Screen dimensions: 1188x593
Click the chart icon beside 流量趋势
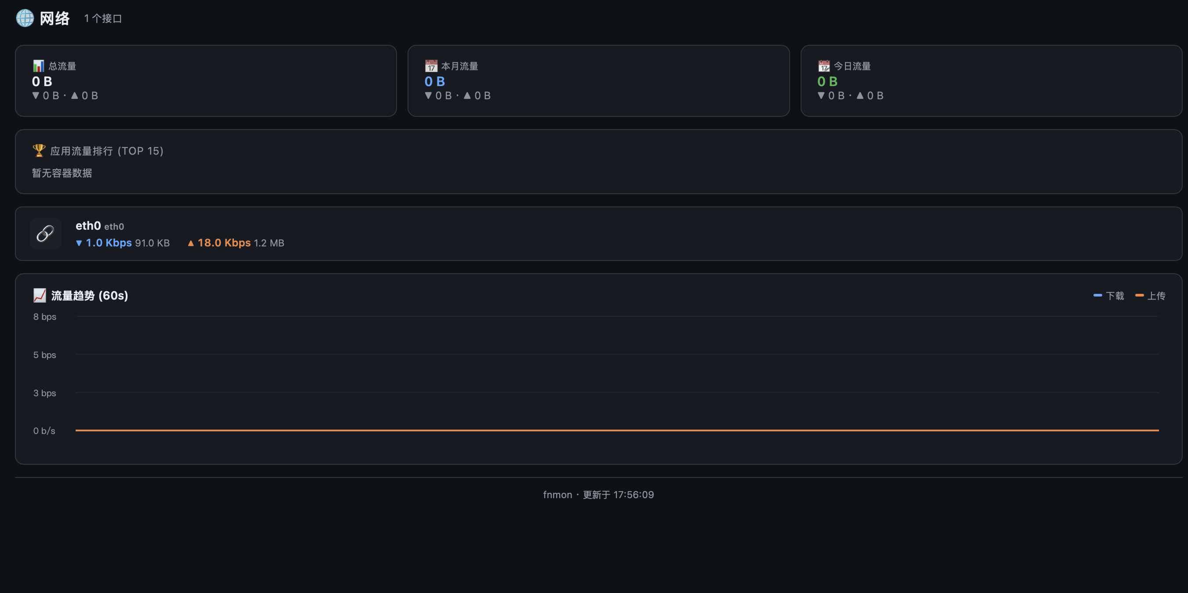(40, 295)
